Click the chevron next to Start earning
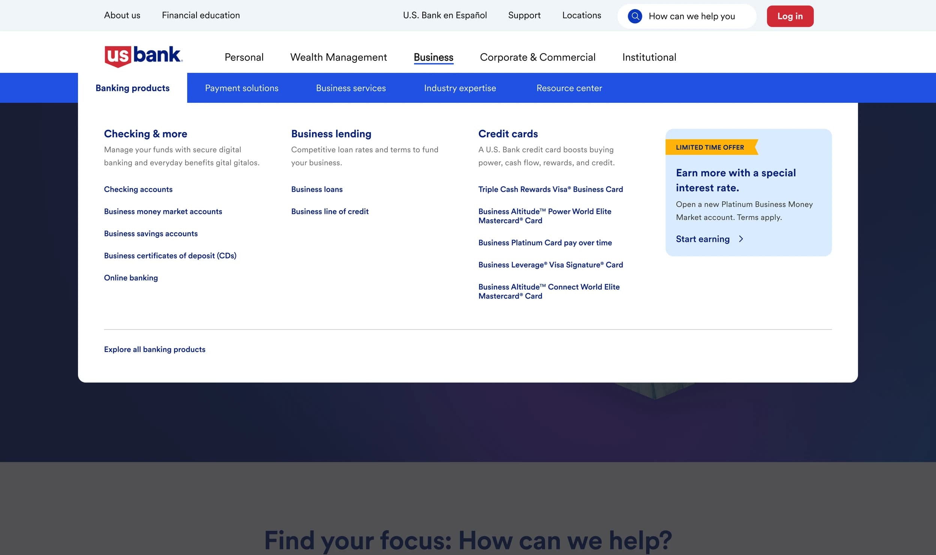The width and height of the screenshot is (936, 555). tap(741, 239)
